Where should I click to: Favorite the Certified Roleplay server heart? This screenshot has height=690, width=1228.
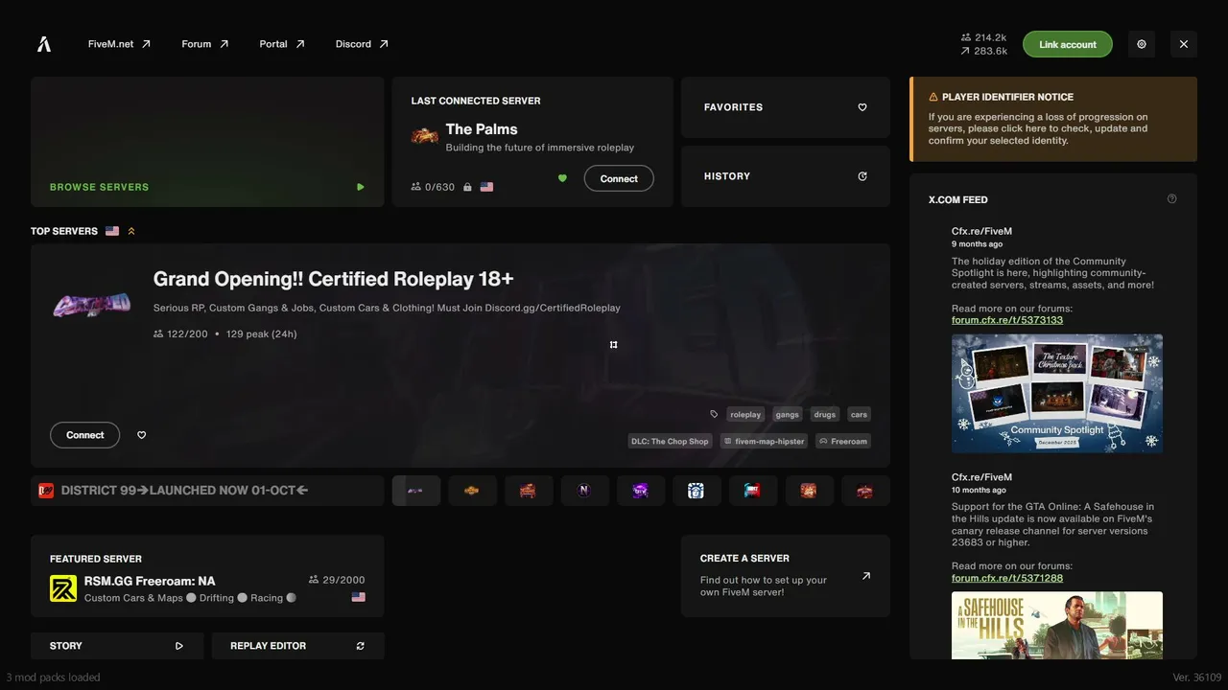(x=142, y=435)
